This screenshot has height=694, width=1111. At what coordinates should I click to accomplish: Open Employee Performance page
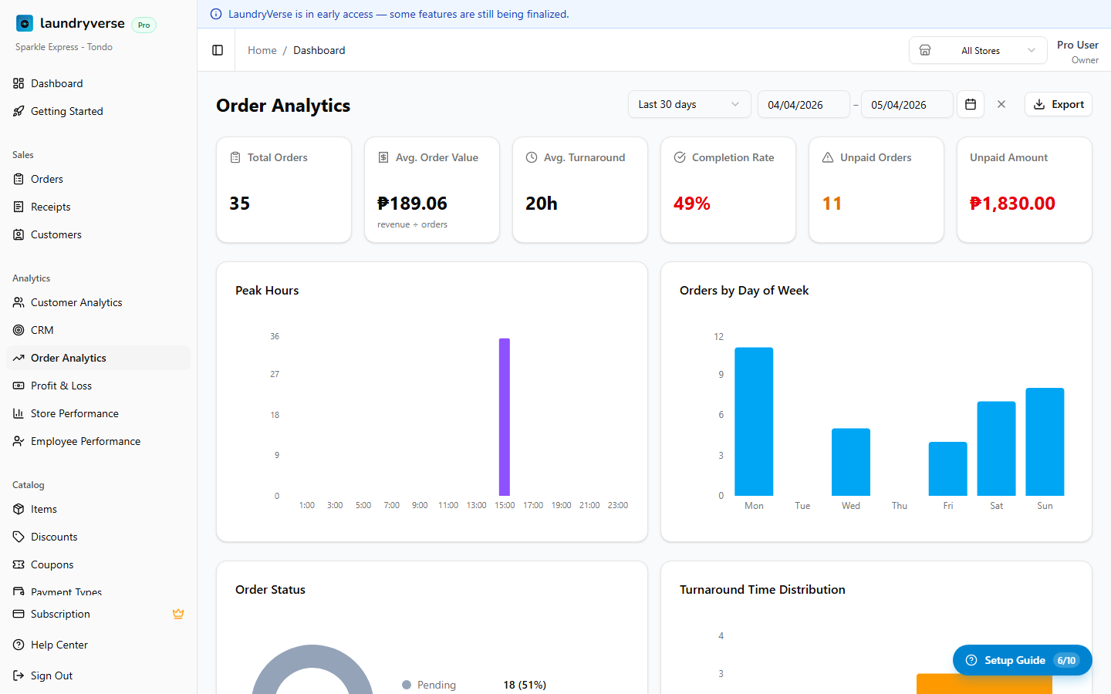coord(98,441)
